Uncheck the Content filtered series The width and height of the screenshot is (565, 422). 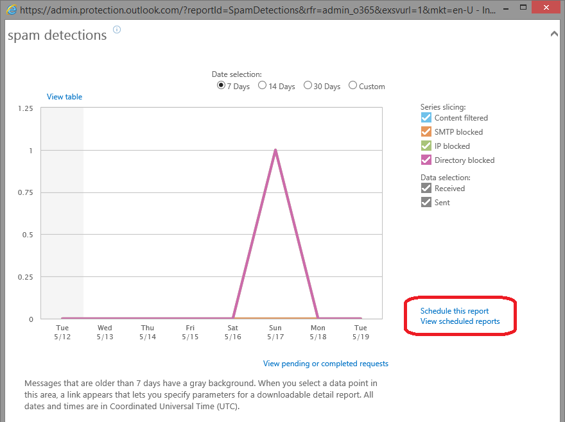coord(426,118)
